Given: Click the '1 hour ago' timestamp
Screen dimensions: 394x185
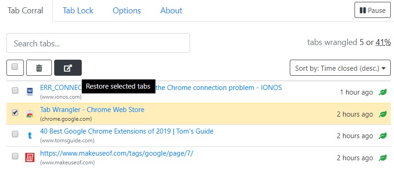Looking at the screenshot, I should (x=356, y=92).
